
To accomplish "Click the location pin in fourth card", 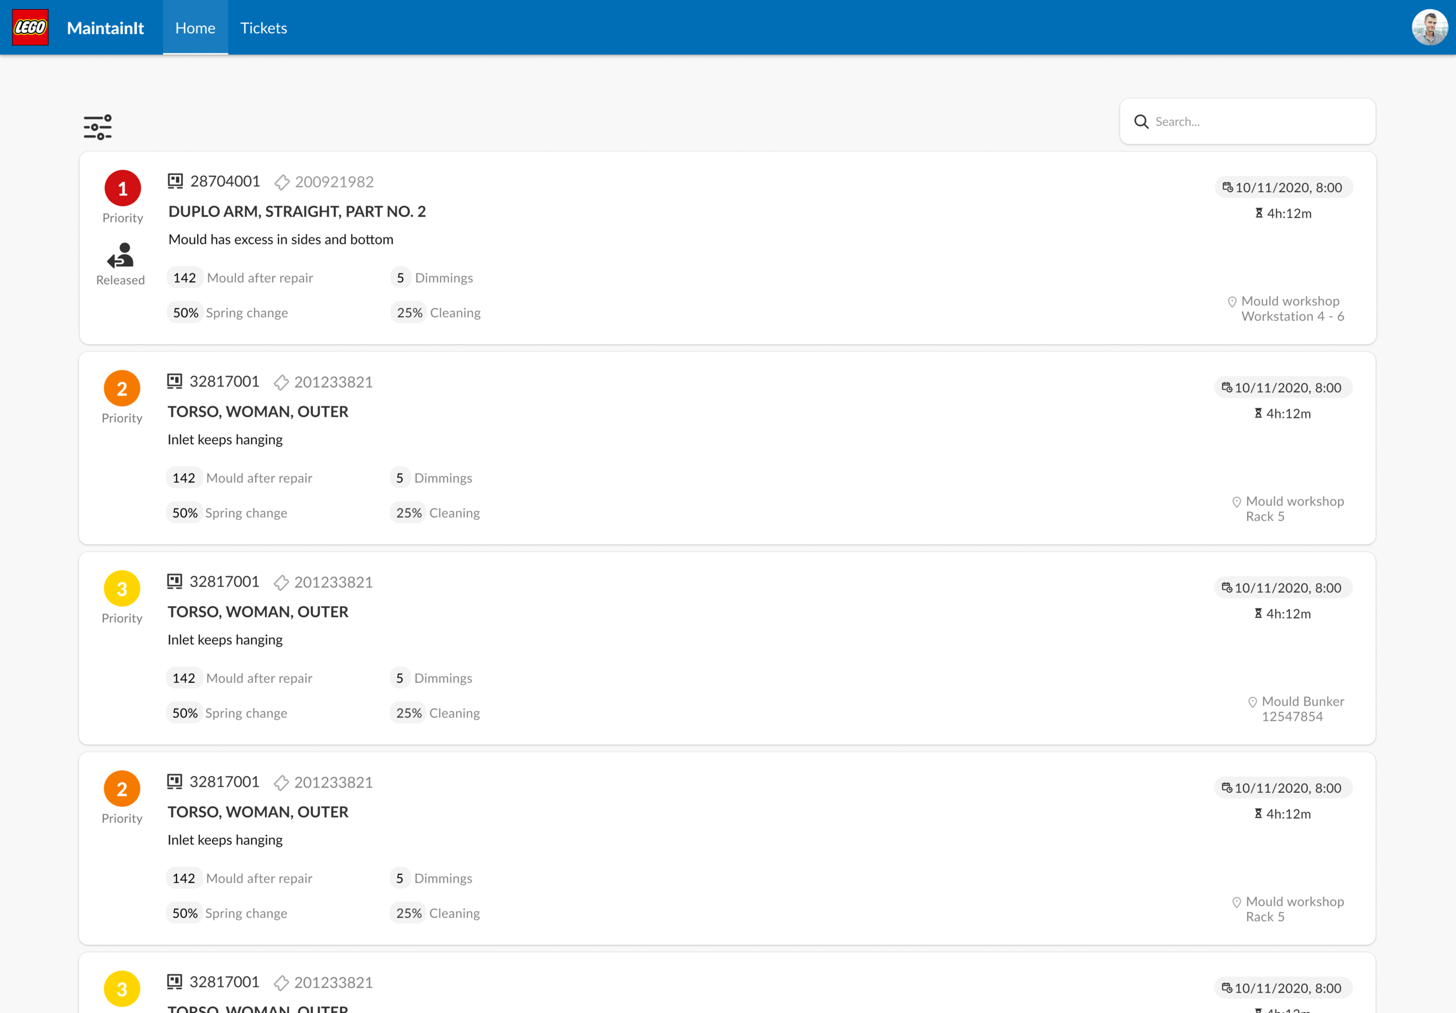I will coord(1236,903).
